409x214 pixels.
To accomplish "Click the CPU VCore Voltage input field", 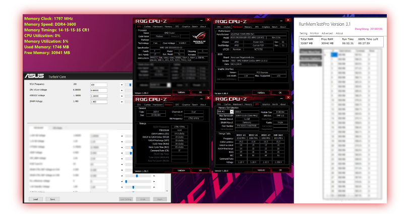I will coord(99,90).
